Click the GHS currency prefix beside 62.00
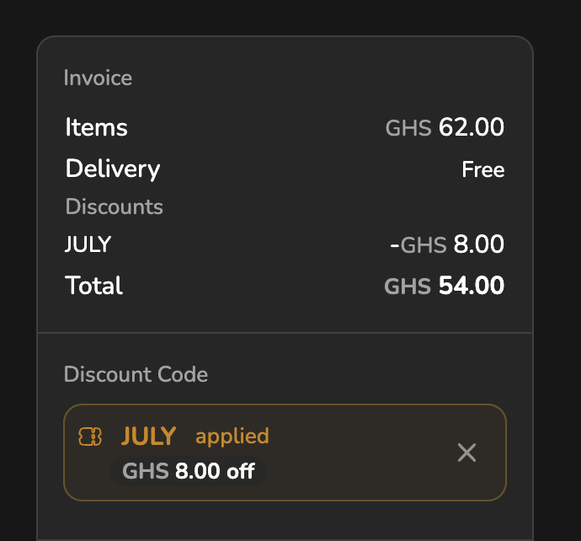The image size is (581, 541). tap(408, 129)
